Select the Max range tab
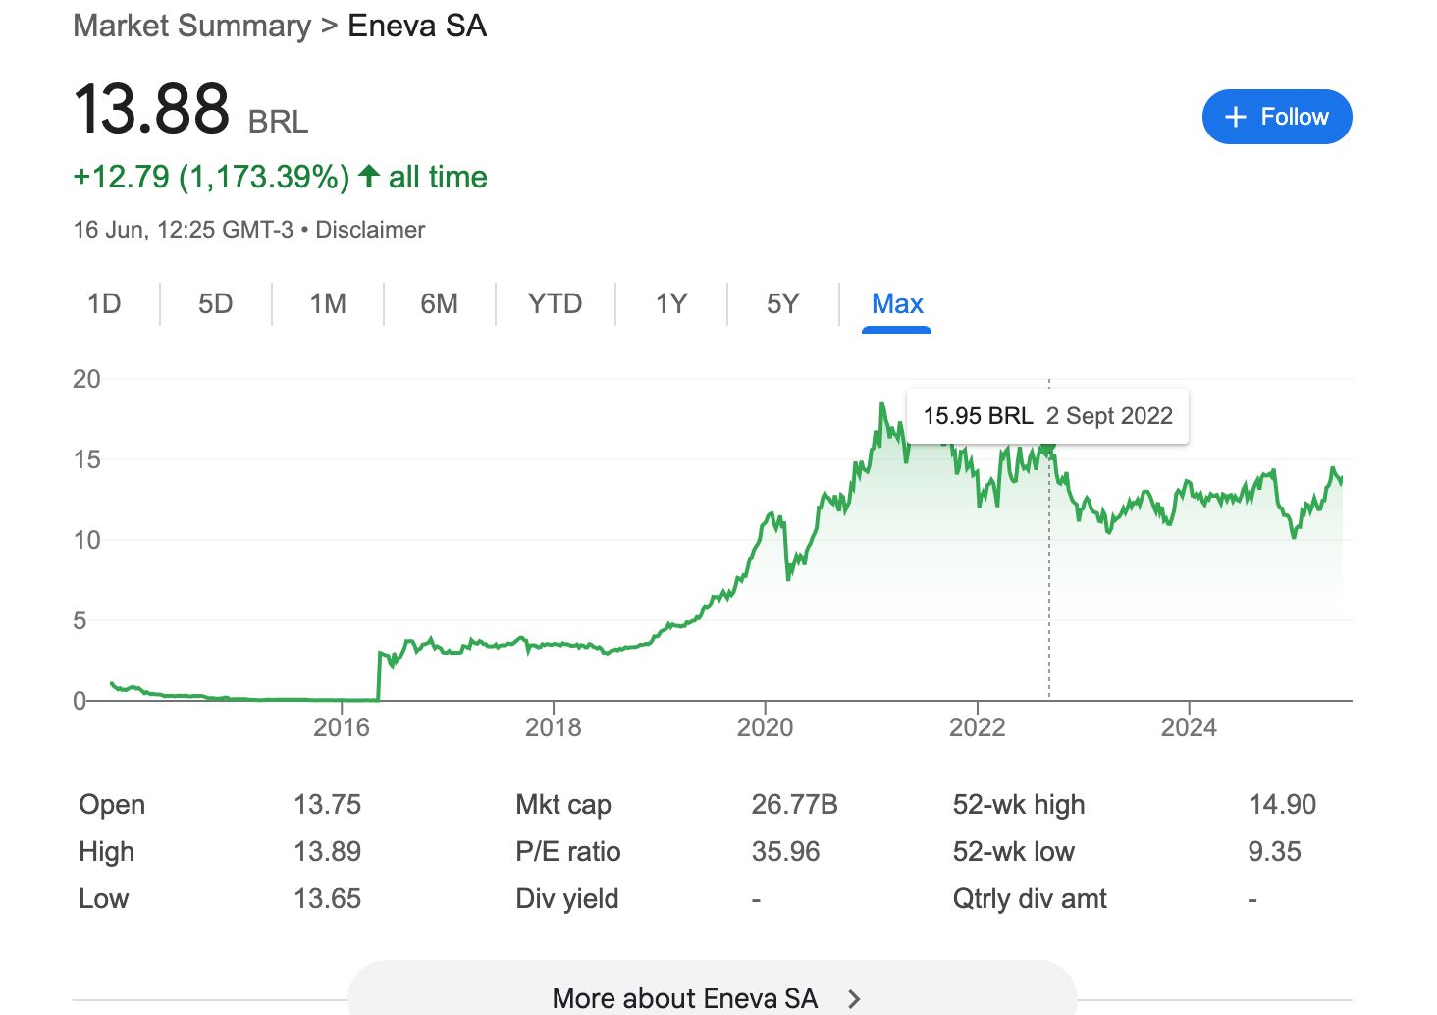The image size is (1437, 1015). pyautogui.click(x=897, y=304)
